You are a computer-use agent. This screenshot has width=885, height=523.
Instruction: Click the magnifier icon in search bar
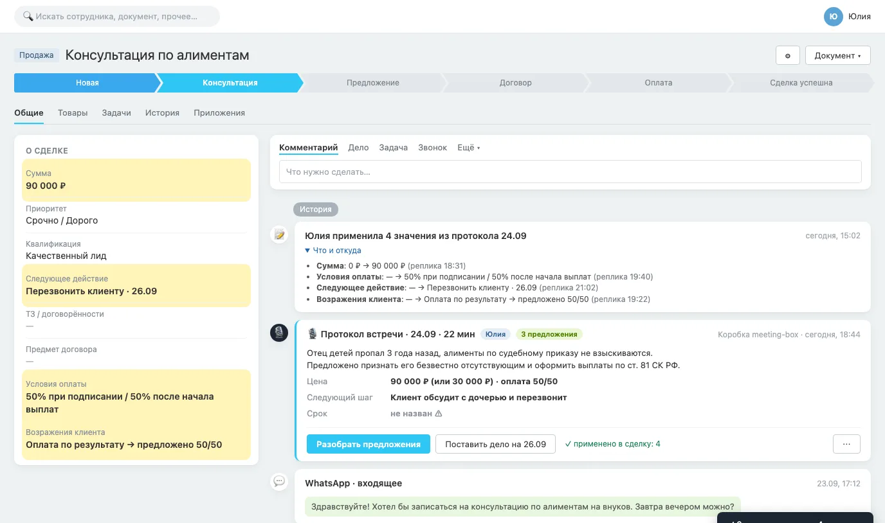coord(28,16)
